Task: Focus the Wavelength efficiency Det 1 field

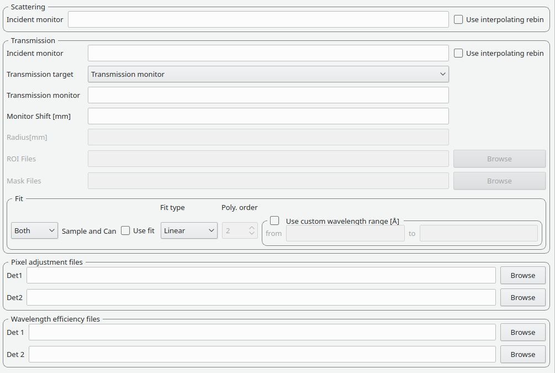Action: pyautogui.click(x=262, y=332)
